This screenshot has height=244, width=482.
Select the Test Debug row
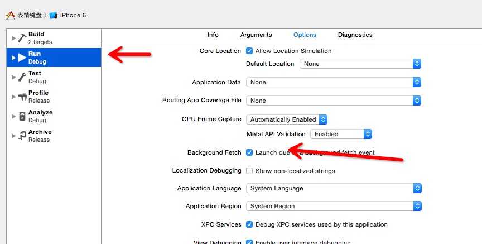[x=54, y=77]
